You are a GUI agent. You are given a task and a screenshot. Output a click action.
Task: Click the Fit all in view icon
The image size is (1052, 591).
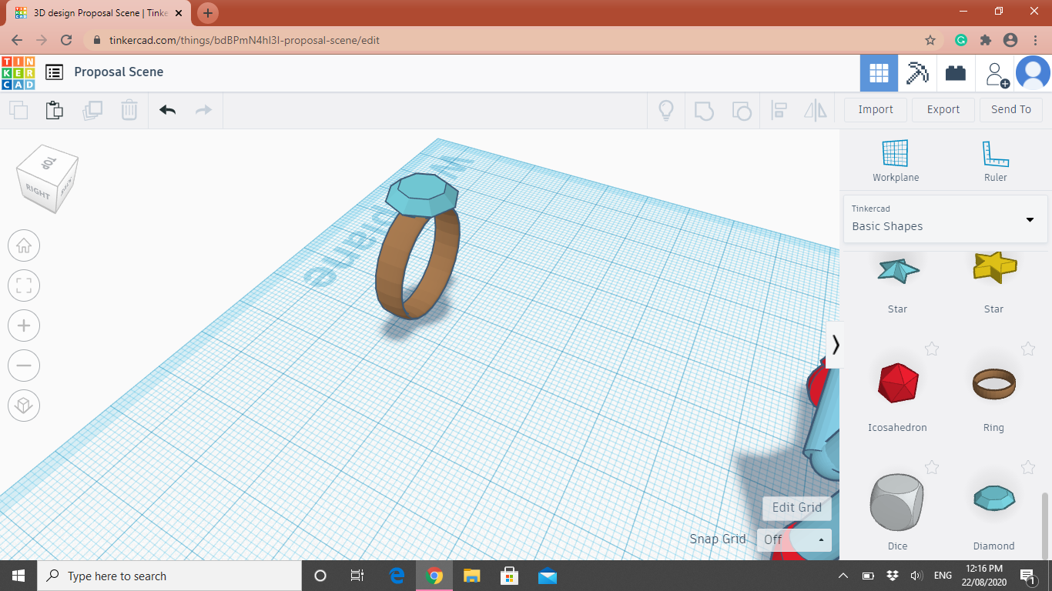24,286
